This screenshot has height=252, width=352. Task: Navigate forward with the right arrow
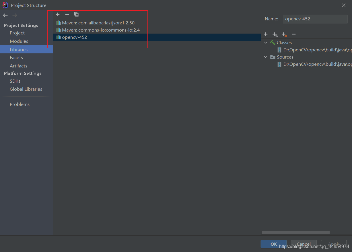(15, 15)
